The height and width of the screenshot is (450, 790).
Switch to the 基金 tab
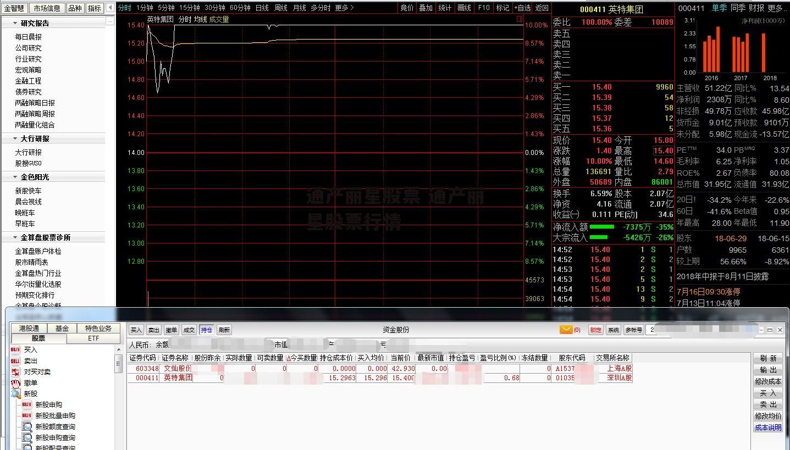[x=62, y=328]
